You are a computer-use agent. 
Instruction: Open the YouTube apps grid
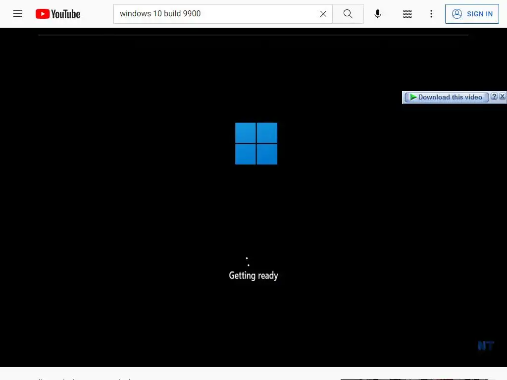407,14
